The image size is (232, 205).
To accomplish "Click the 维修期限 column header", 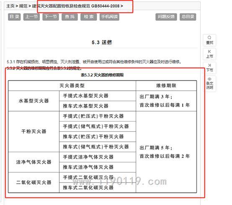I will tap(166, 86).
